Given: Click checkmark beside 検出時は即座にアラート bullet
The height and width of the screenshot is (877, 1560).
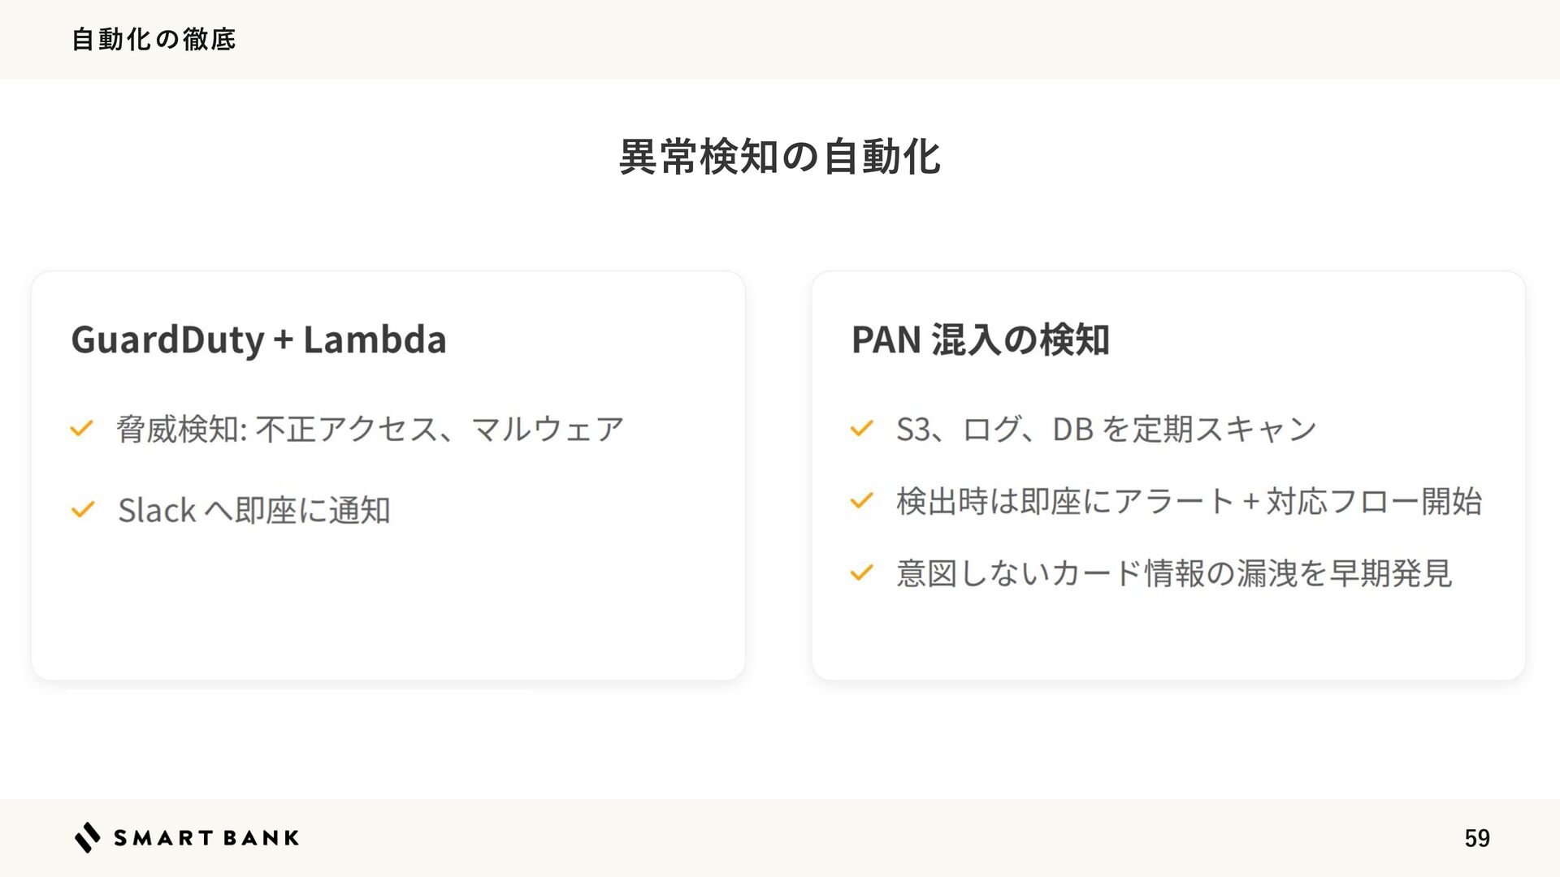Looking at the screenshot, I should [861, 501].
